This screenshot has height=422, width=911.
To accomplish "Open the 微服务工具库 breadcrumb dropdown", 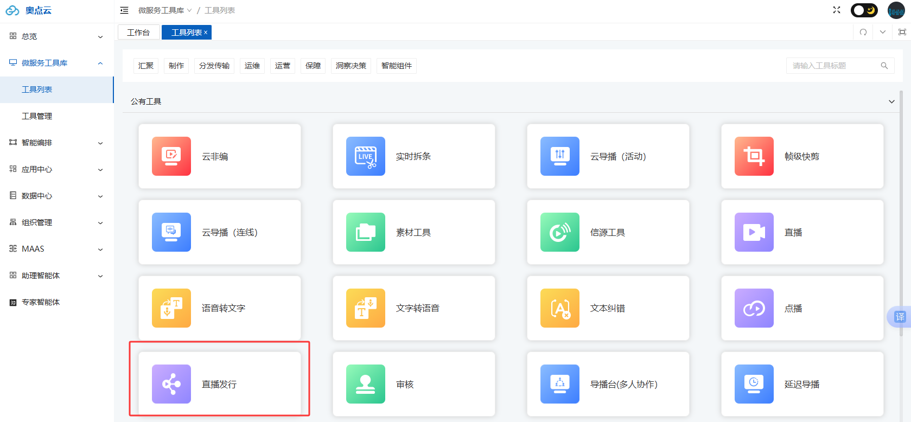I will [x=165, y=10].
